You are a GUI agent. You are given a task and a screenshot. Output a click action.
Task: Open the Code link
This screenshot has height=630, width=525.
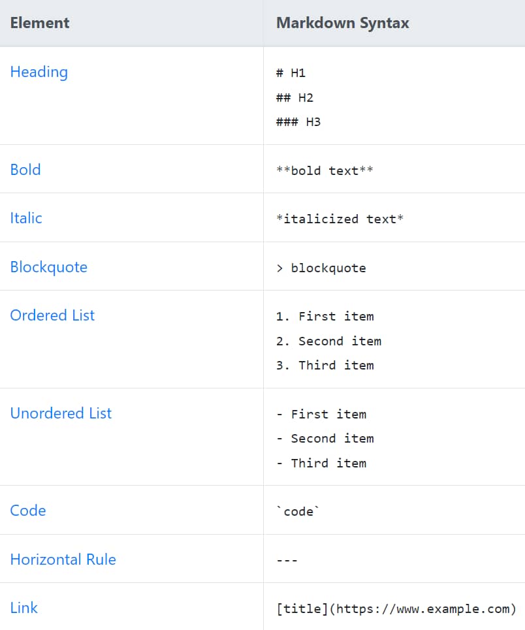27,511
